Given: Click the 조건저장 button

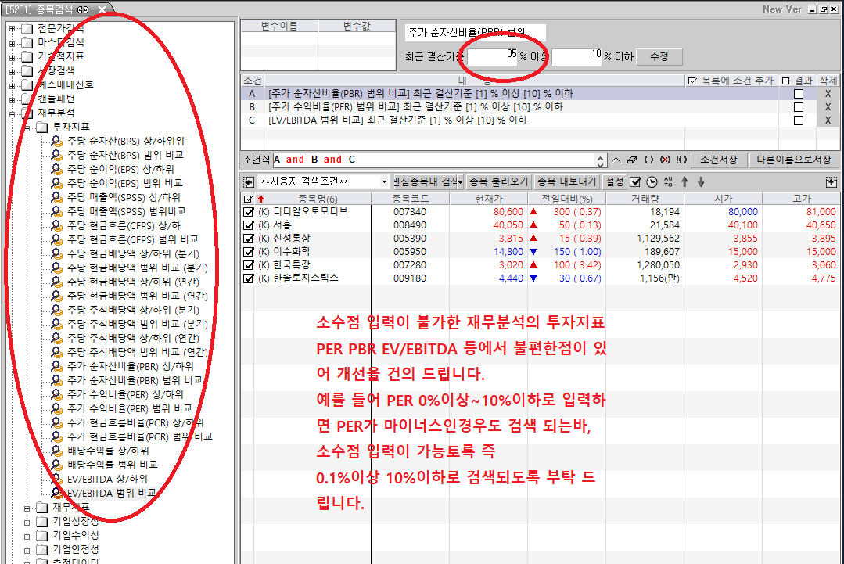Looking at the screenshot, I should [x=718, y=160].
